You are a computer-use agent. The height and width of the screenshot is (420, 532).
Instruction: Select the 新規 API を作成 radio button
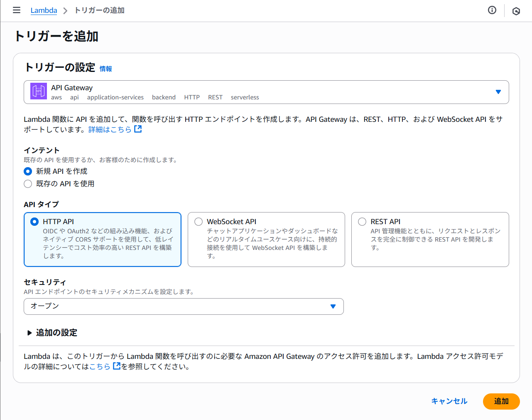(28, 171)
